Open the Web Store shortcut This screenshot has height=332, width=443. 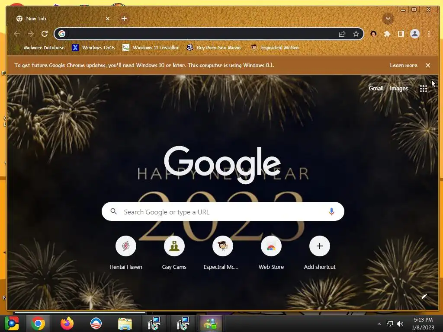click(x=271, y=252)
